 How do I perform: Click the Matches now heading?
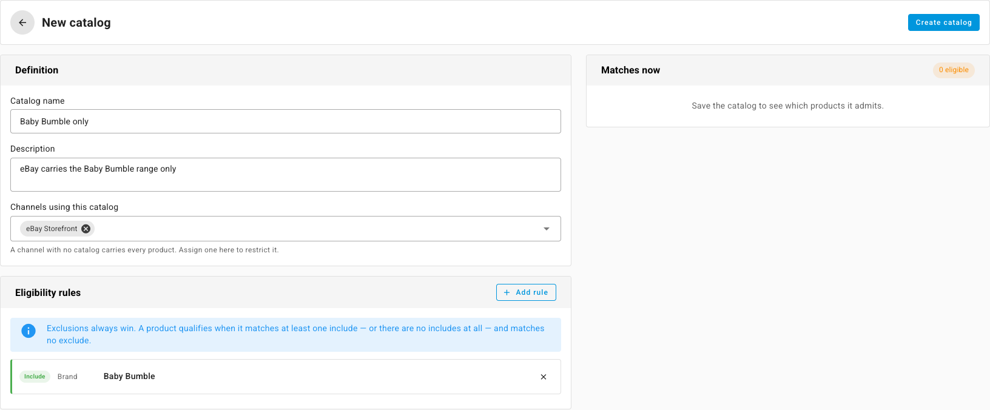pos(630,70)
